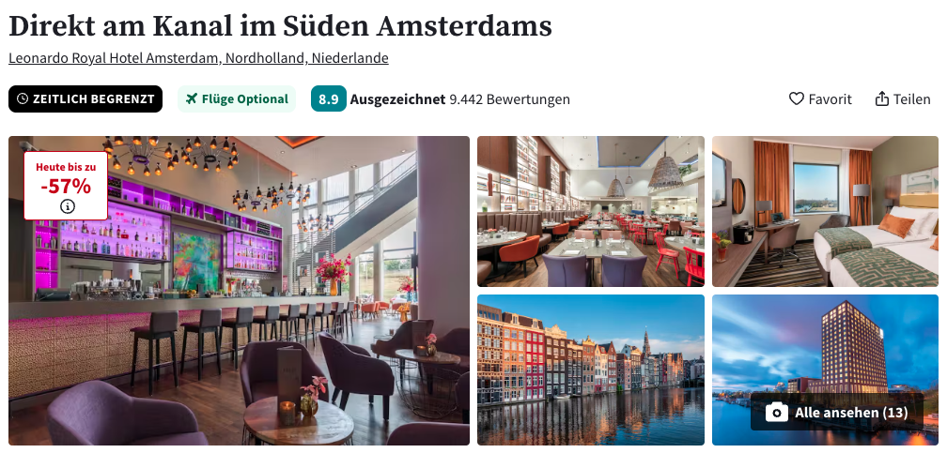This screenshot has height=453, width=947.
Task: Open the hotel bedroom photo
Action: pyautogui.click(x=825, y=211)
